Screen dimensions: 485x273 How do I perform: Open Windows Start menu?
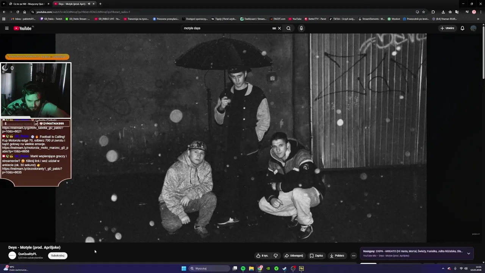[x=184, y=268]
